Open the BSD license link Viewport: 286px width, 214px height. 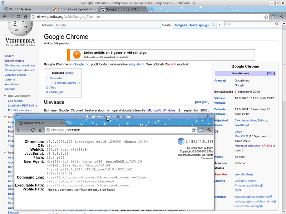tap(237, 190)
